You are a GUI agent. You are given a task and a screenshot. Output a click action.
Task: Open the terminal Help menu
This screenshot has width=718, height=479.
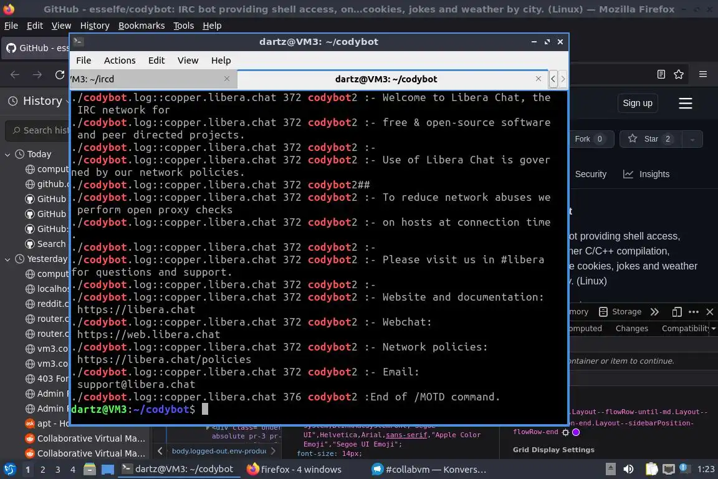click(x=221, y=60)
